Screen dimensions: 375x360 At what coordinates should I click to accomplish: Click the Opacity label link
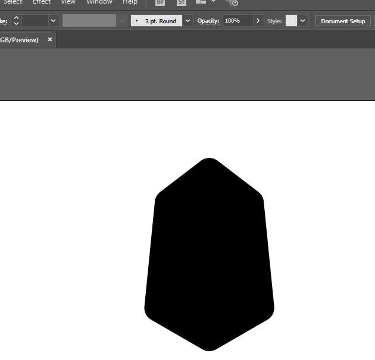click(208, 21)
